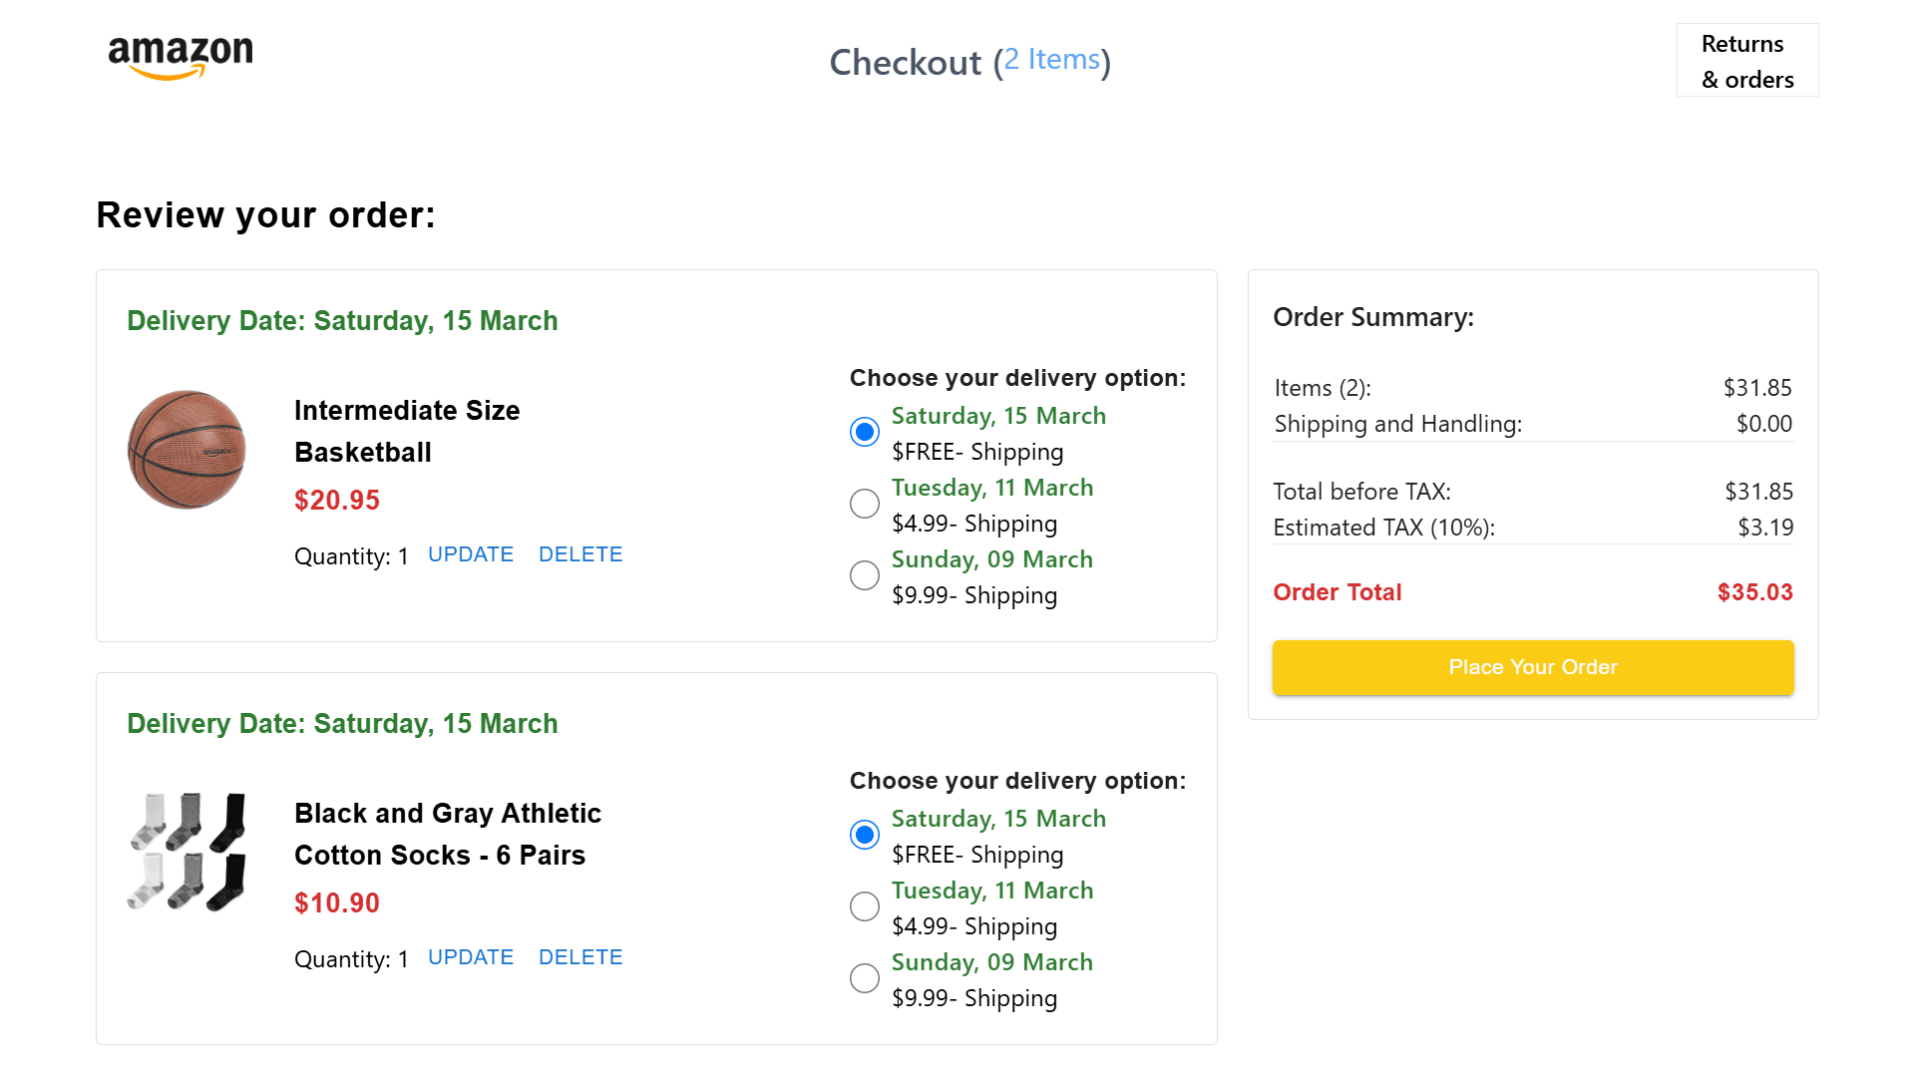Screen dimensions: 1913x1076
Task: Click the 2 Items checkout link
Action: point(1051,60)
